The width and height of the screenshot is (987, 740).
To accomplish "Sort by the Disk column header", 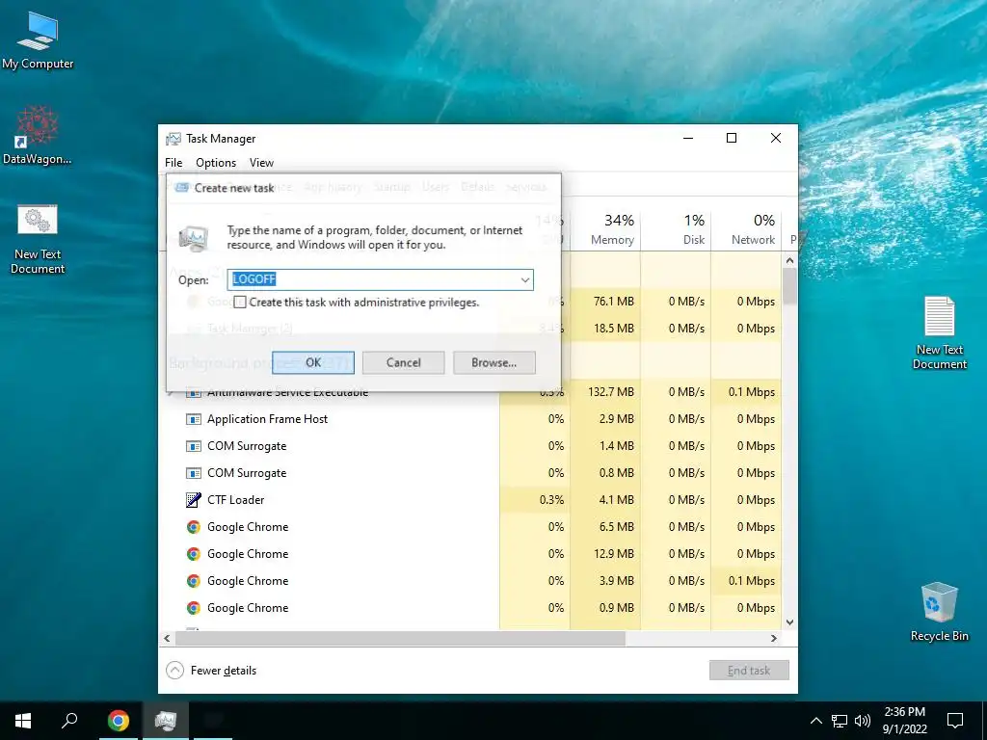I will 676,229.
